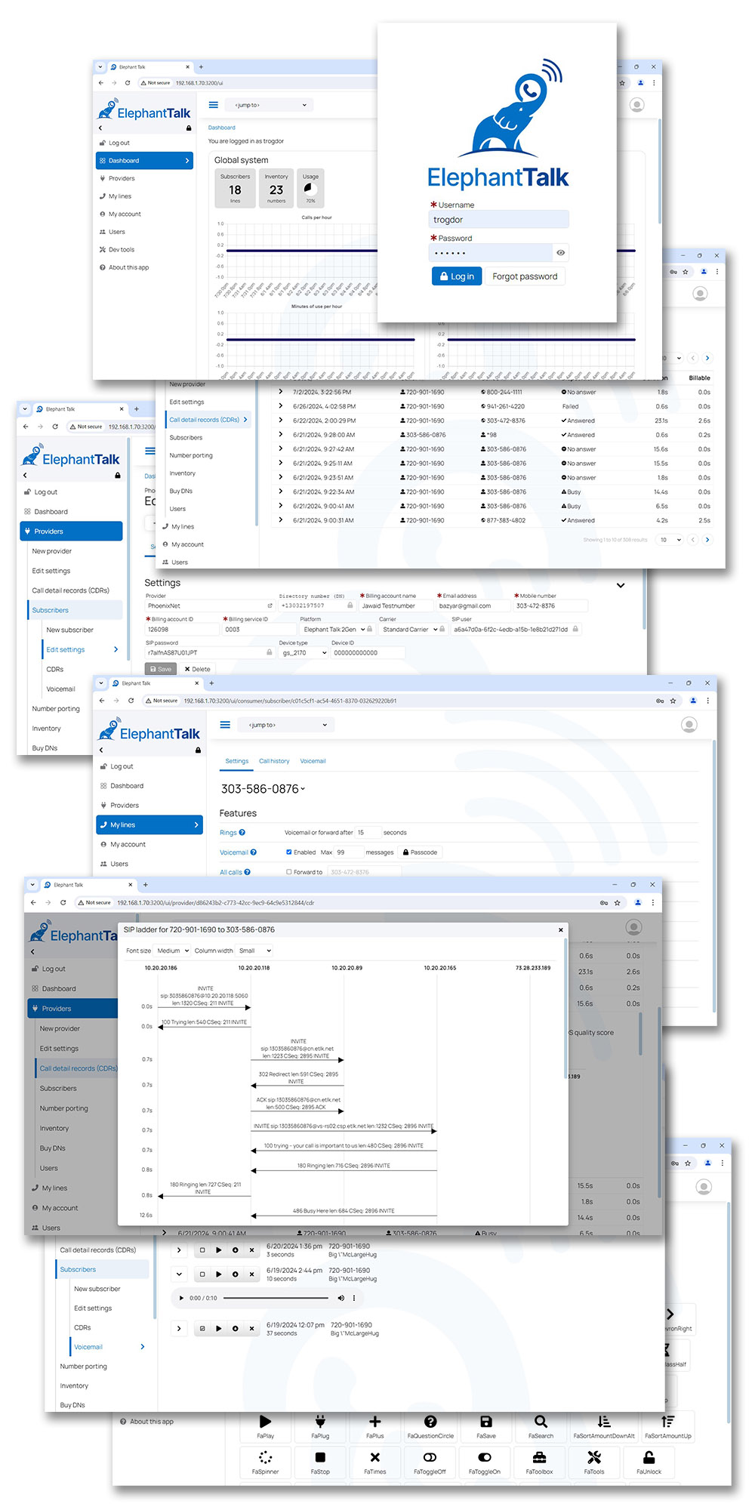Open the Font size dropdown set to Medium
The height and width of the screenshot is (1510, 755).
tap(172, 951)
